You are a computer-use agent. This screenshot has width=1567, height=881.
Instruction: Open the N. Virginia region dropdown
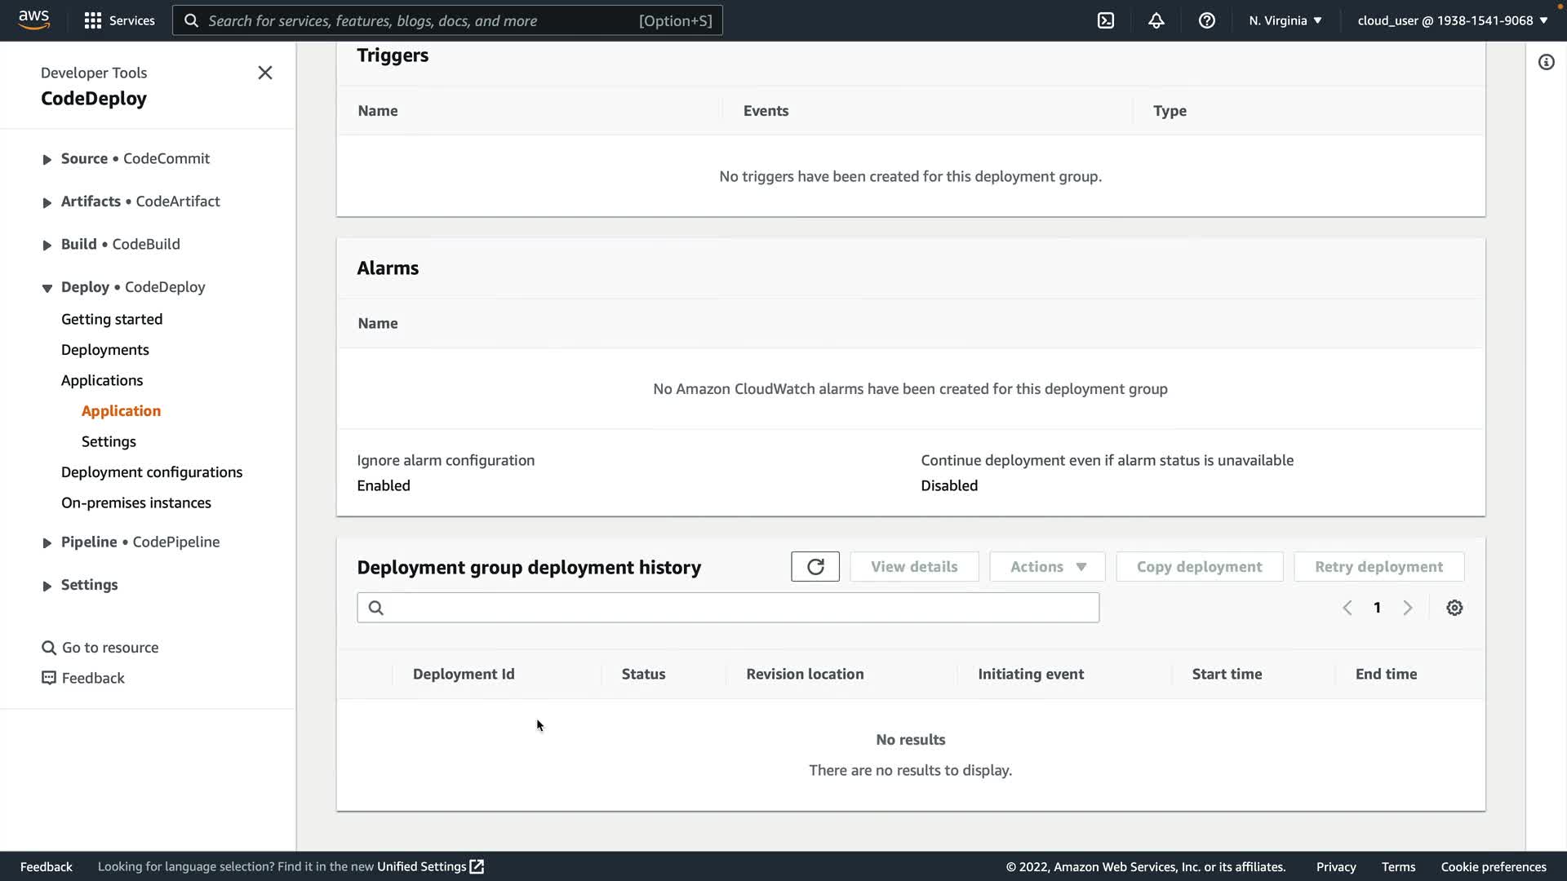point(1285,20)
